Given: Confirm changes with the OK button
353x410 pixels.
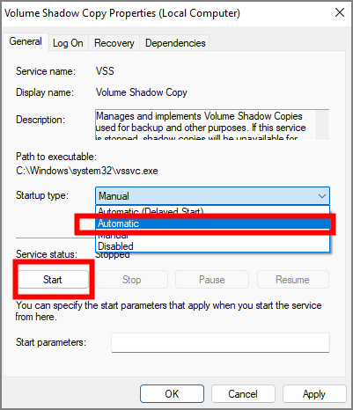Looking at the screenshot, I should (x=172, y=394).
